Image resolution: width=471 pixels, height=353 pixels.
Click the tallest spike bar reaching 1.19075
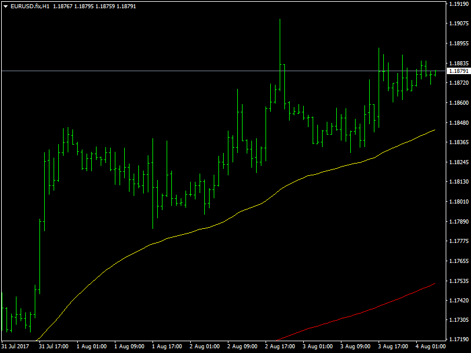[x=280, y=54]
